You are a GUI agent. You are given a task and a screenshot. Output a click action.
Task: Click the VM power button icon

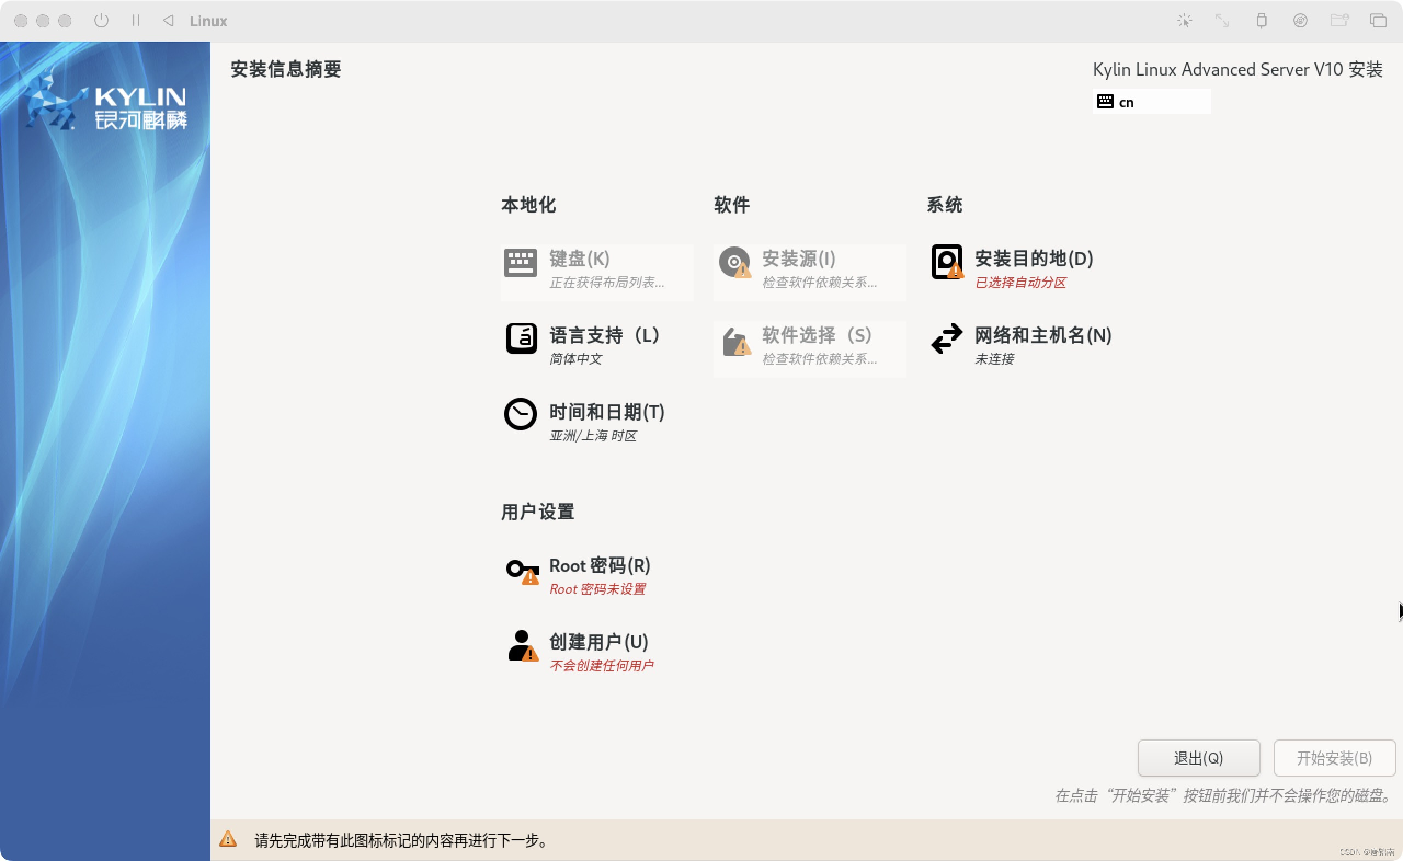click(x=101, y=20)
